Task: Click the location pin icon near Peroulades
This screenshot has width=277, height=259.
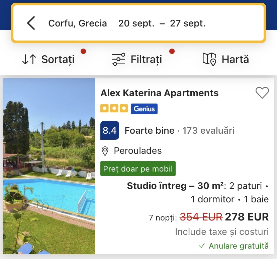Action: (105, 151)
